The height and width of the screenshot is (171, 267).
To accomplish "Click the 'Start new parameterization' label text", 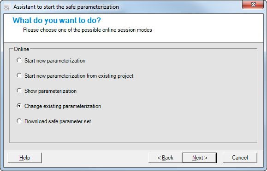I will 55,61.
